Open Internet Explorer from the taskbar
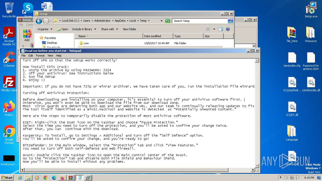The height and width of the screenshot is (181, 322). tap(20, 178)
